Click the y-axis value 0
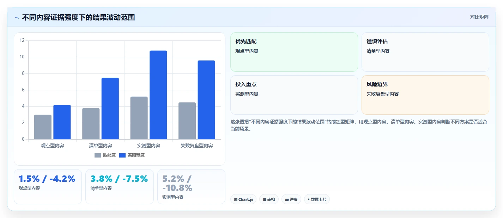This screenshot has height=218, width=503. click(x=23, y=139)
